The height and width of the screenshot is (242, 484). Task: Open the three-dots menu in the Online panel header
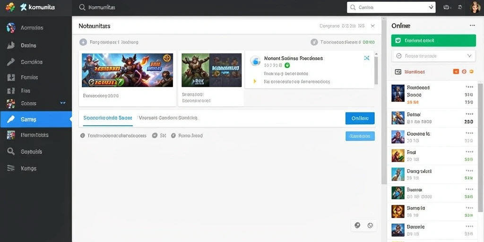[472, 26]
